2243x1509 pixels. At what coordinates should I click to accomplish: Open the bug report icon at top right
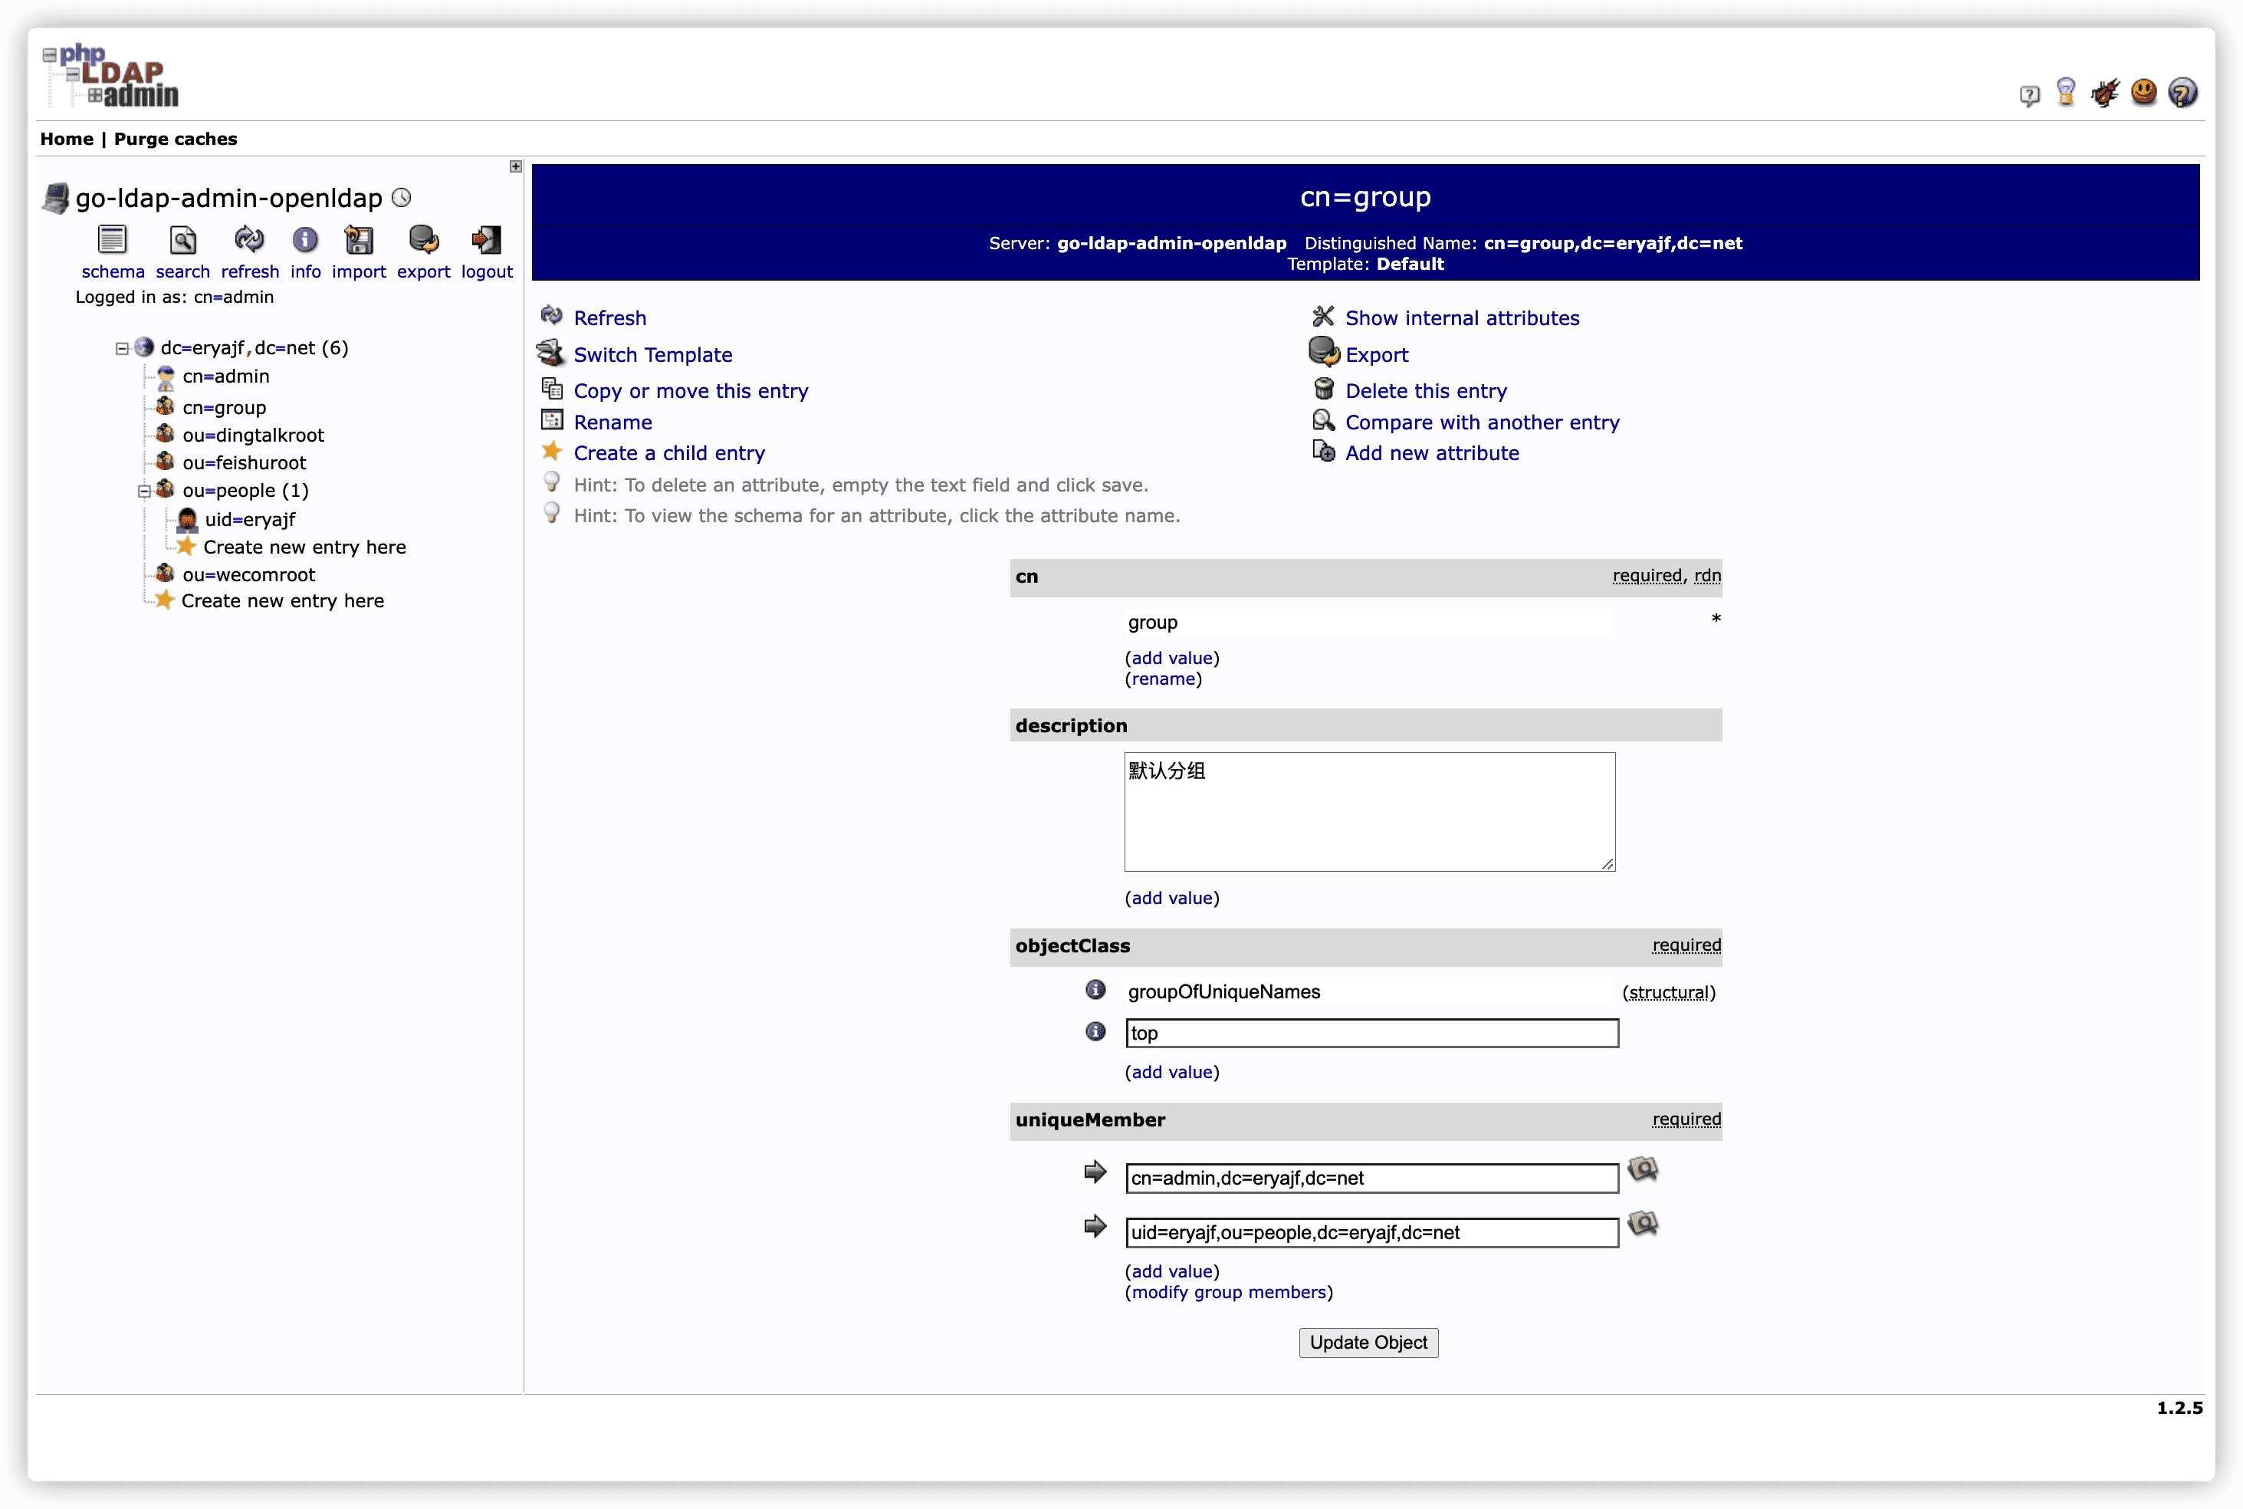coord(2104,94)
